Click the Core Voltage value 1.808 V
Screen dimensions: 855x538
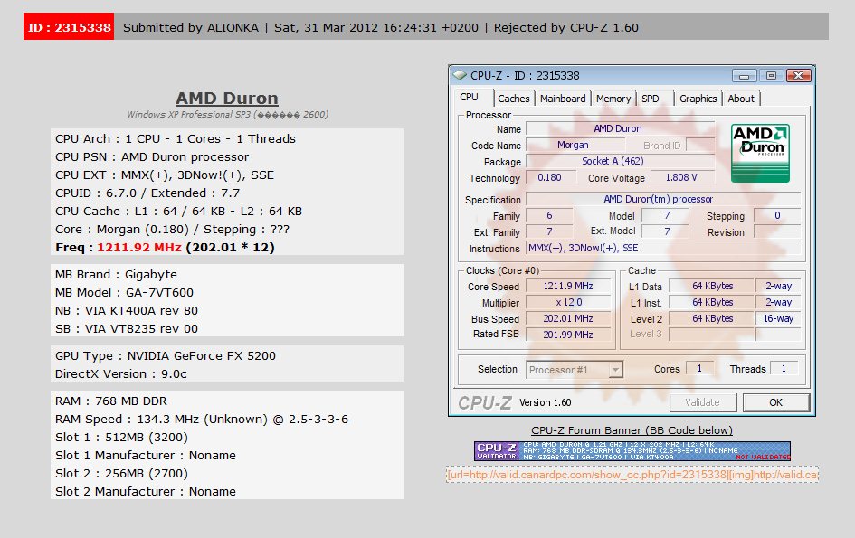[681, 178]
